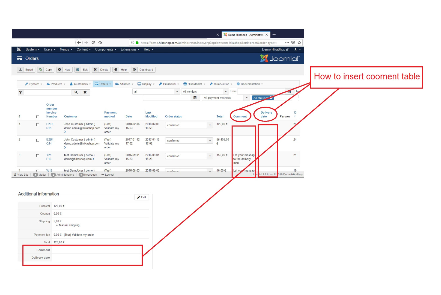The height and width of the screenshot is (295, 441).
Task: Open the Affiliates menu
Action: pos(124,84)
